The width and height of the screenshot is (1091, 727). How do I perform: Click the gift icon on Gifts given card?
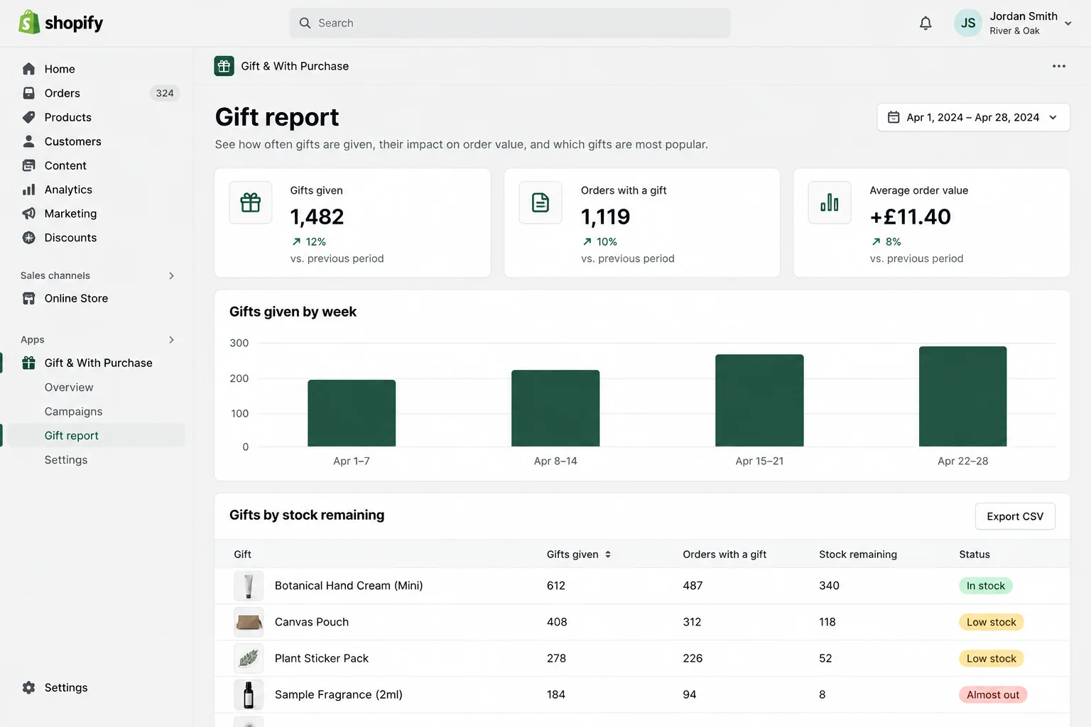[250, 202]
